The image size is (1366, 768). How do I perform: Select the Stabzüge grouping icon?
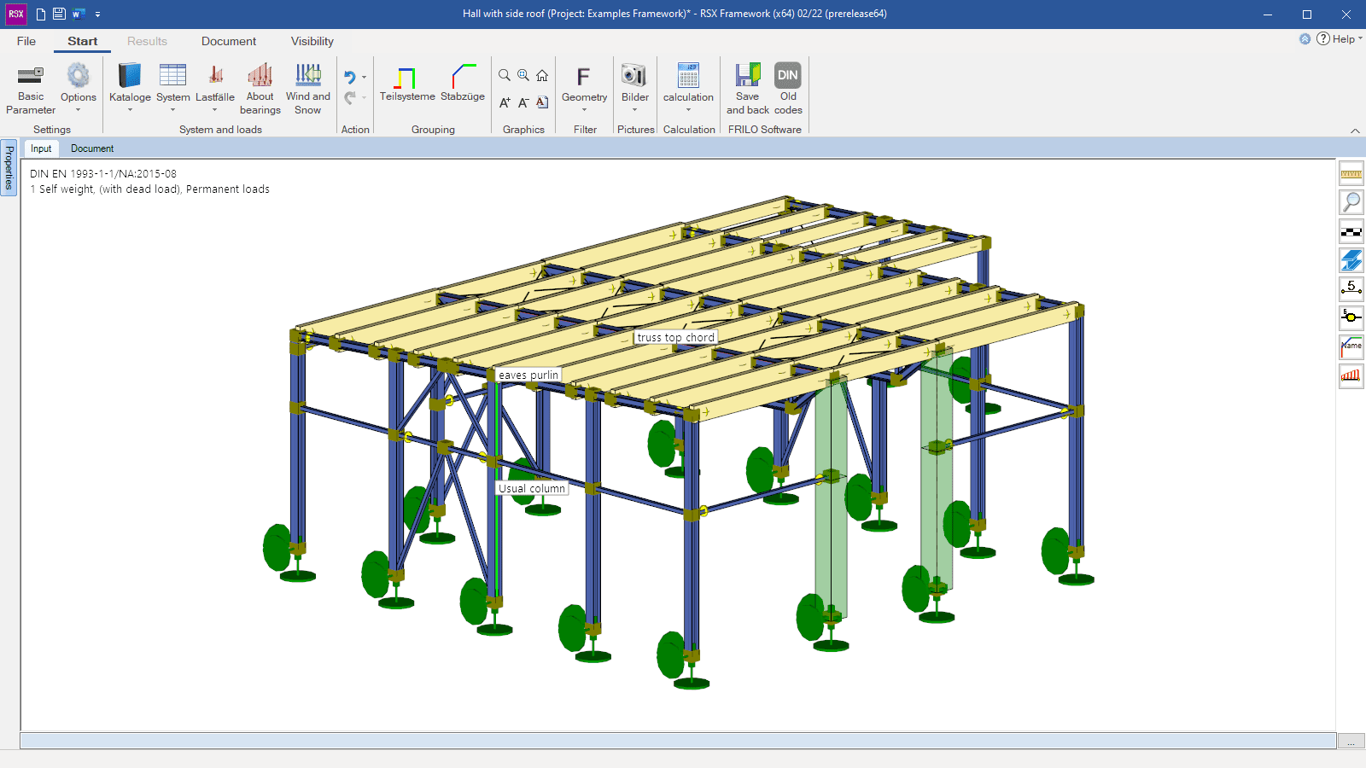click(x=463, y=84)
